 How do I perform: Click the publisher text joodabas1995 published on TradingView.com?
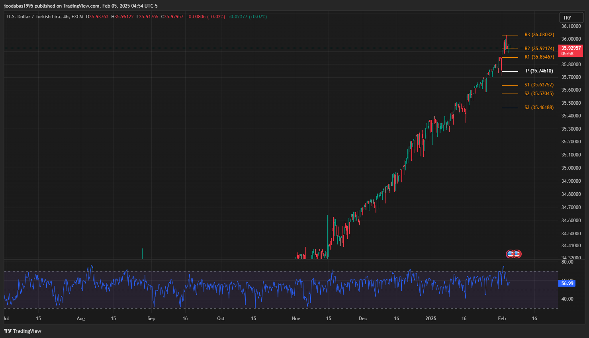(52, 6)
